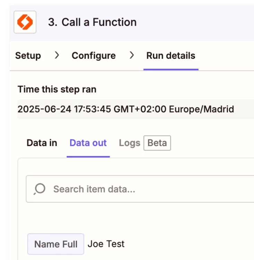The width and height of the screenshot is (254, 260).
Task: Click the Time this step ran heading
Action: pyautogui.click(x=57, y=89)
